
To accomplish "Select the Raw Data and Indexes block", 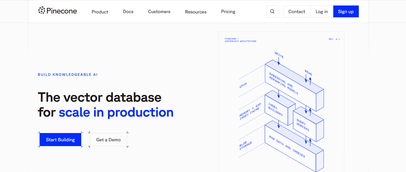I will 294,146.
